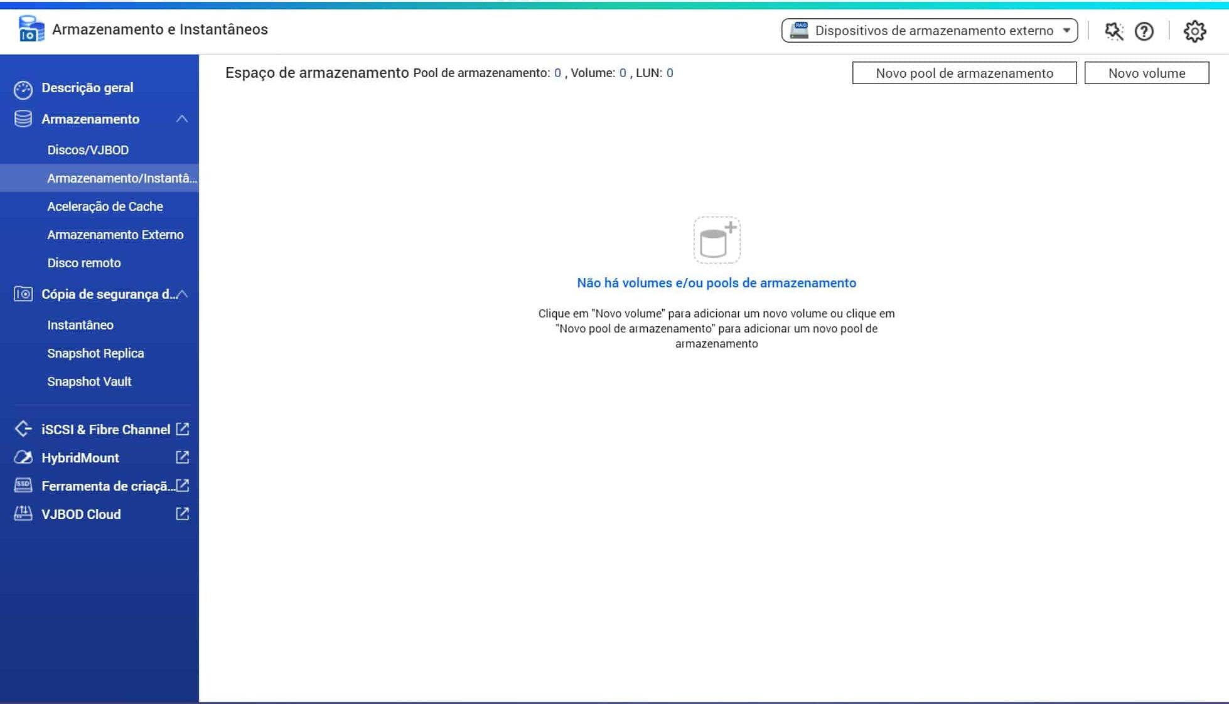This screenshot has width=1229, height=704.
Task: Click the no-volumes blue message link
Action: (716, 283)
